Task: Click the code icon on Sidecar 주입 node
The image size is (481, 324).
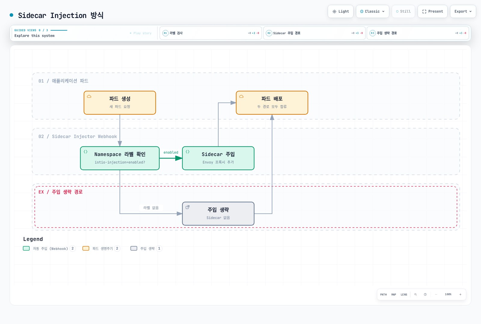Action: 187,152
